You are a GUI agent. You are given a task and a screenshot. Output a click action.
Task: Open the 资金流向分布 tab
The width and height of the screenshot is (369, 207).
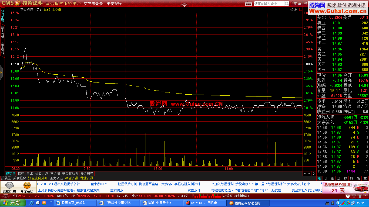click(x=38, y=178)
